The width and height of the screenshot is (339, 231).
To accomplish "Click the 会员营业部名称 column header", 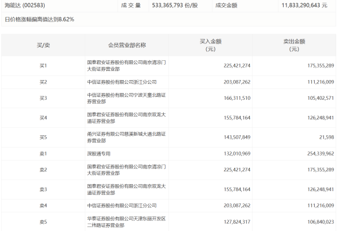I will pos(127,45).
